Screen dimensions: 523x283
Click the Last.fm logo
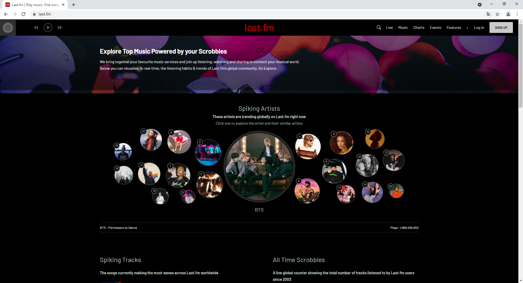tap(259, 27)
